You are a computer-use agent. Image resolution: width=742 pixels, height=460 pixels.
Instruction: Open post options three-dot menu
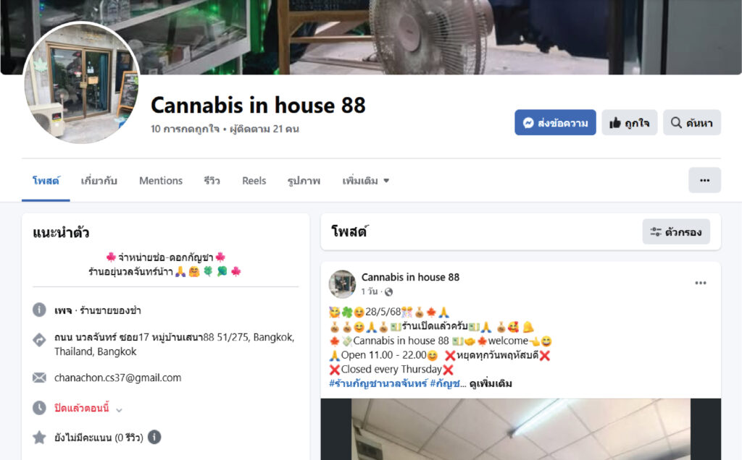pyautogui.click(x=701, y=283)
